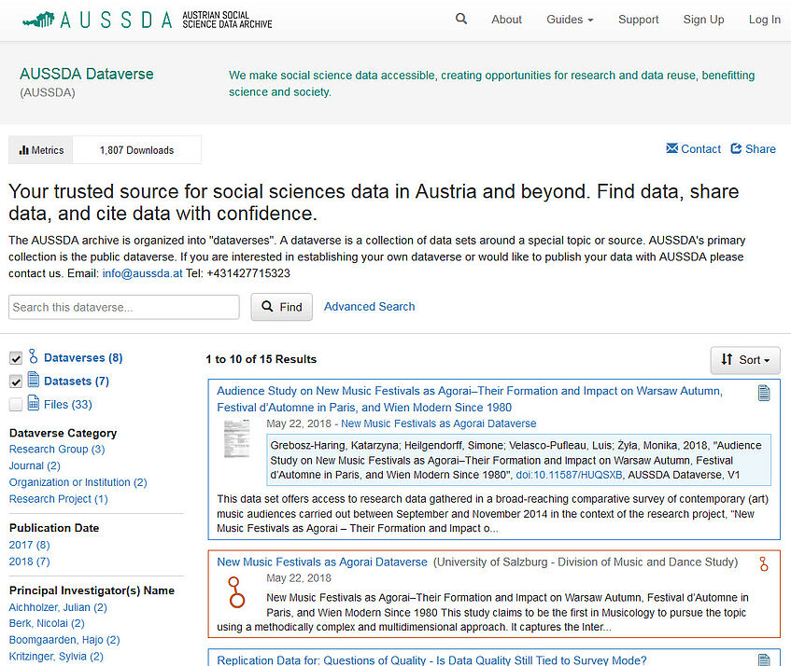Click dataset icon on Audience Study result
Viewport: 791px width, 666px height.
[x=764, y=393]
